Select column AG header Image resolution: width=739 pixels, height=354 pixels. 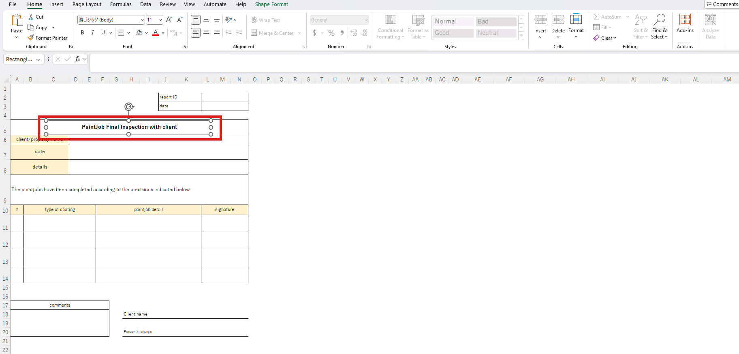(x=540, y=79)
